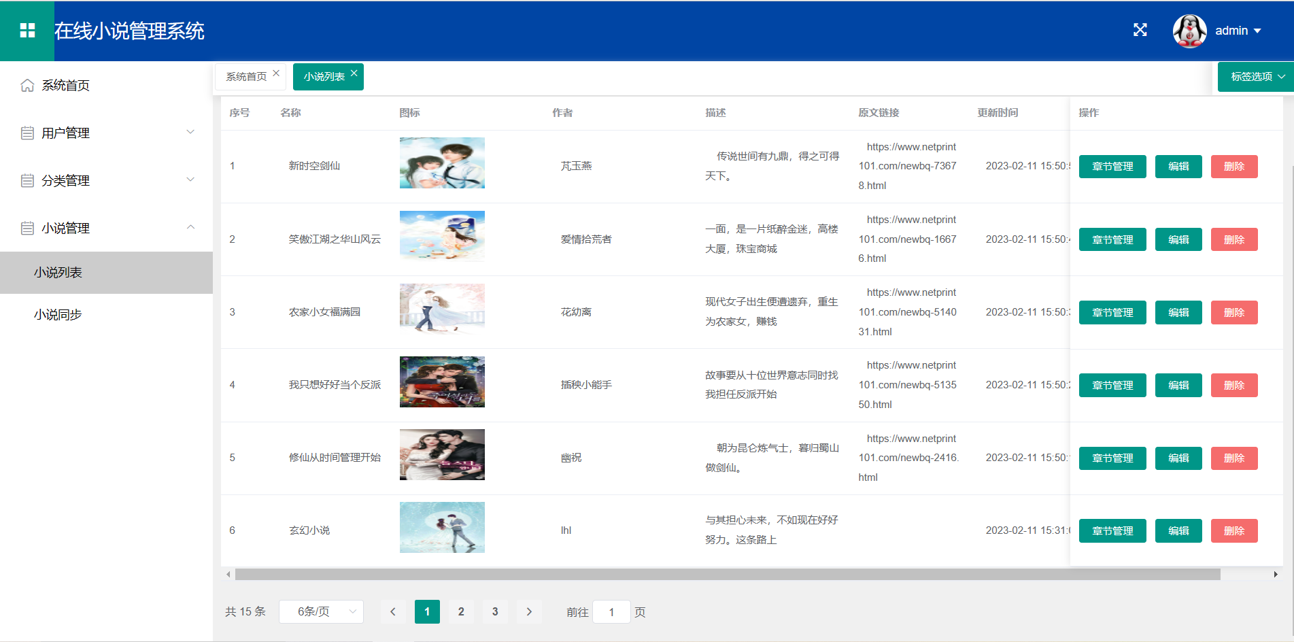Click the icon beside 分类管理
1294x642 pixels.
pos(27,180)
